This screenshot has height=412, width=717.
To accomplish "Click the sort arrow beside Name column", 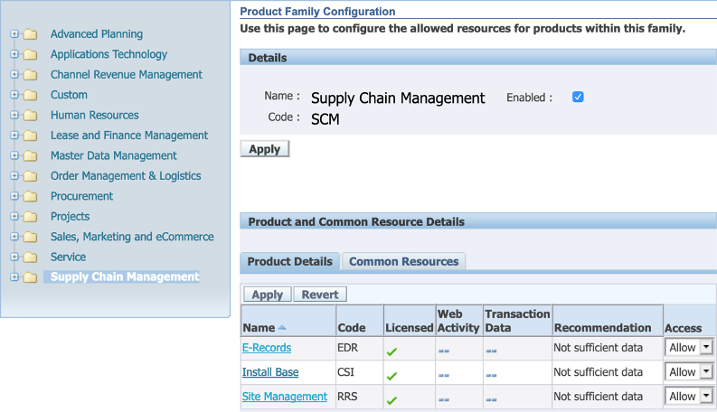I will coord(282,328).
